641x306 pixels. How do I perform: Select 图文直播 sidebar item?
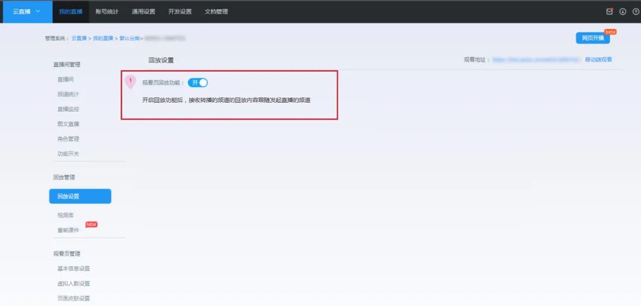pos(68,124)
